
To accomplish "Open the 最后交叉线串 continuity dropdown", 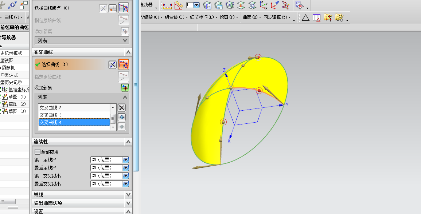I will pos(126,184).
